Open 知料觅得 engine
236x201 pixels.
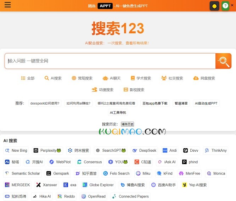(x=16, y=196)
